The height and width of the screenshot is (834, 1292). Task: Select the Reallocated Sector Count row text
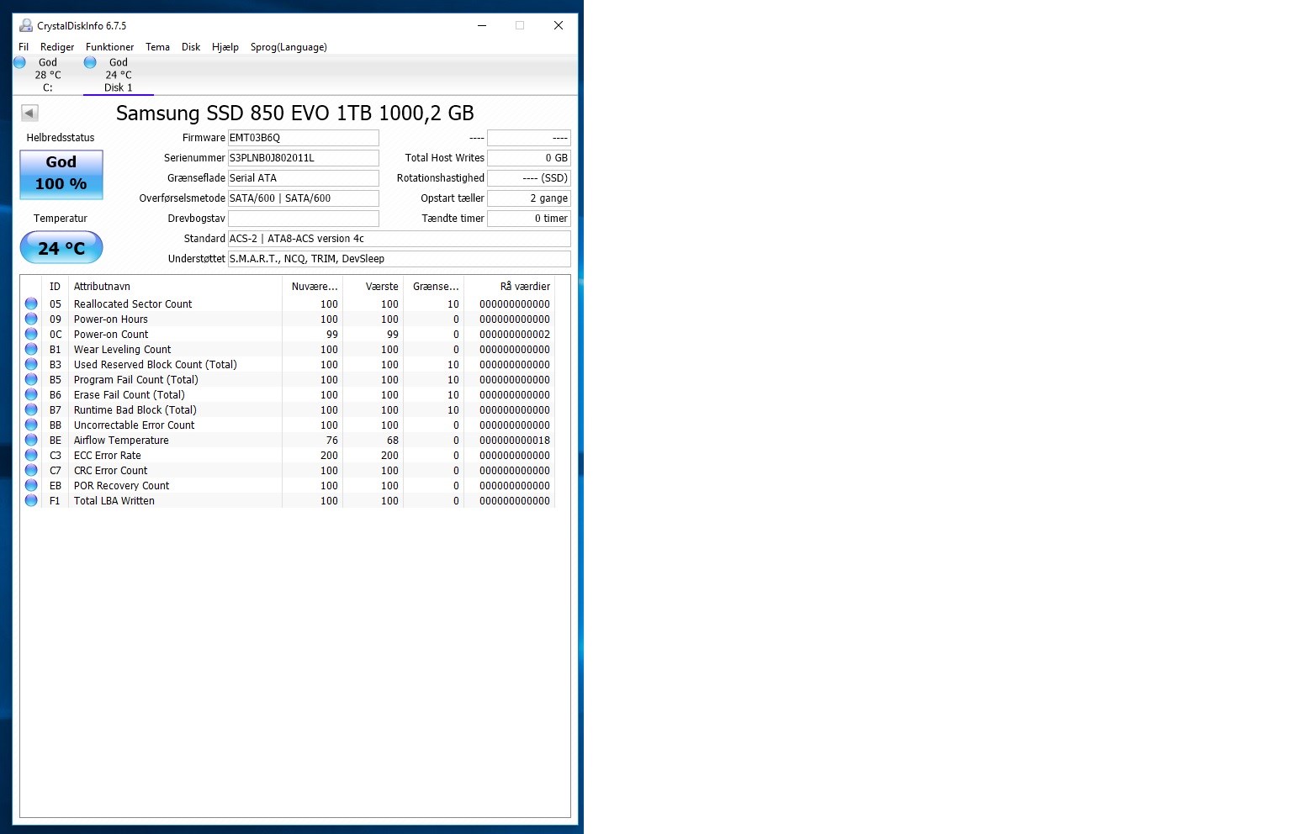[133, 304]
